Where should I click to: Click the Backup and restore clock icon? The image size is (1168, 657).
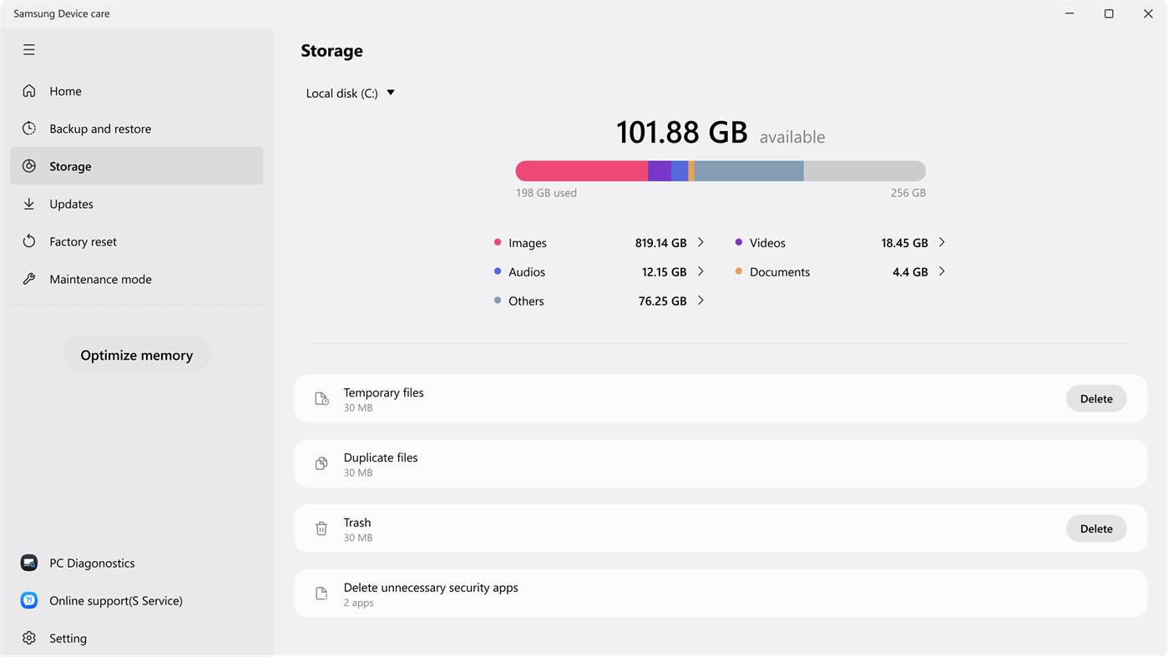tap(29, 129)
